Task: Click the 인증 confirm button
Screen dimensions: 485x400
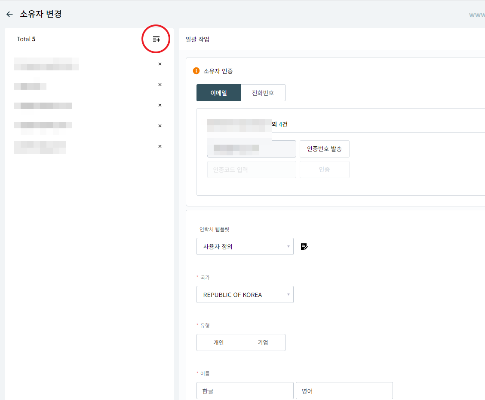Action: pos(324,170)
